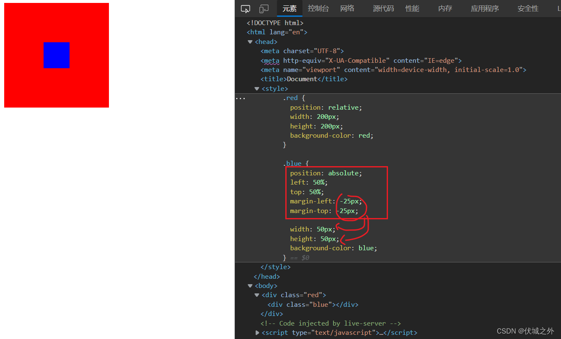Select the live-server injected comment line

pos(331,324)
